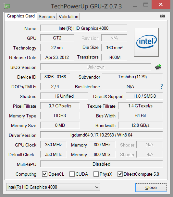The width and height of the screenshot is (173, 197).
Task: Click the GPU Clock row Memory 800 MHz
Action: tap(102, 145)
